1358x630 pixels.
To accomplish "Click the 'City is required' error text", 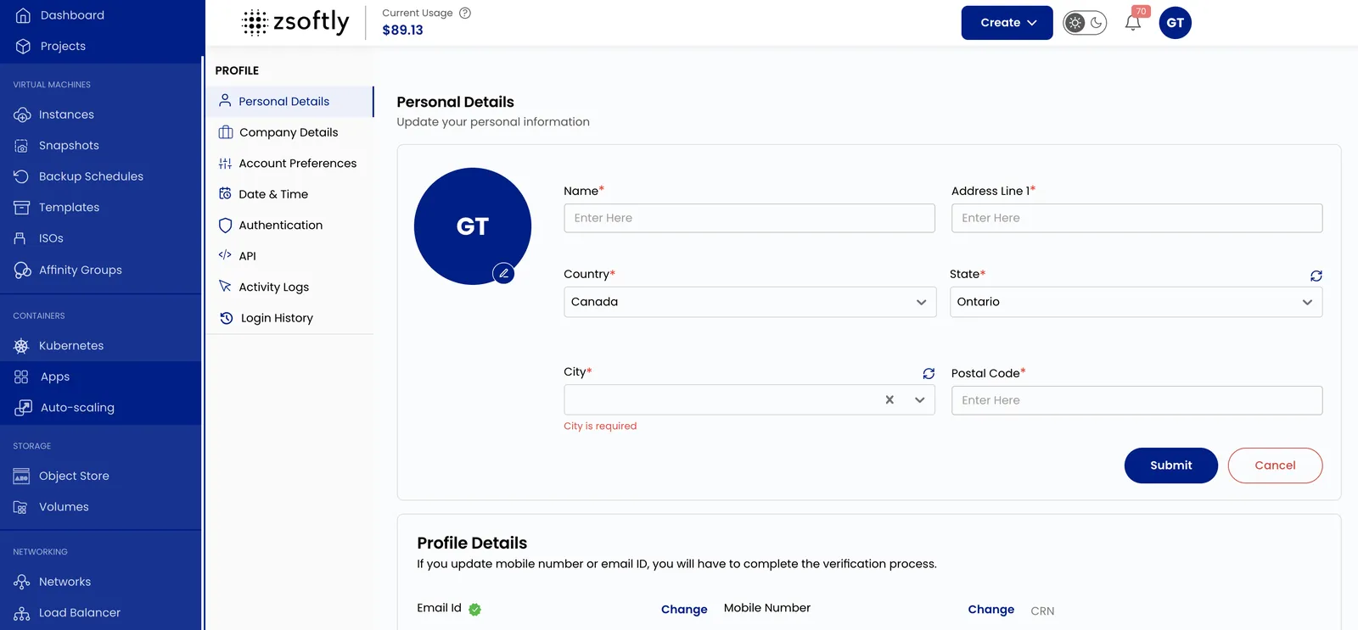I will pyautogui.click(x=600, y=427).
